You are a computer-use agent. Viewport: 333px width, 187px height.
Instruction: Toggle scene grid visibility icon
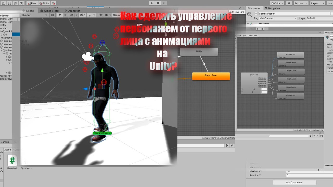(x=89, y=15)
